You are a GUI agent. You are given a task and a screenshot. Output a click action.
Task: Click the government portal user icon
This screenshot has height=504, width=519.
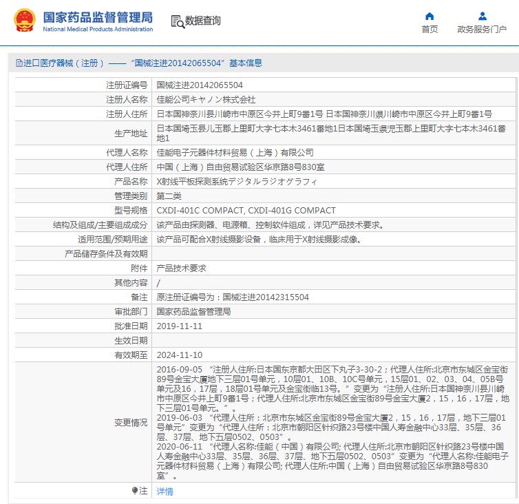click(483, 16)
